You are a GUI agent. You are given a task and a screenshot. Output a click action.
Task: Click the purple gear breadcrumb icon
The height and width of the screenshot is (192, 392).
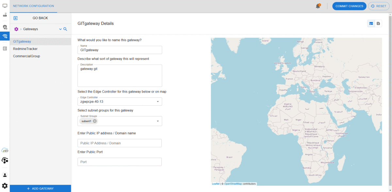[16, 29]
